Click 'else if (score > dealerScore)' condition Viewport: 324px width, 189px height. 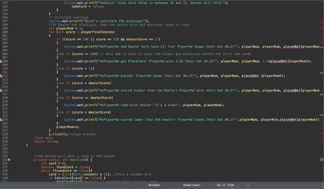(84, 83)
